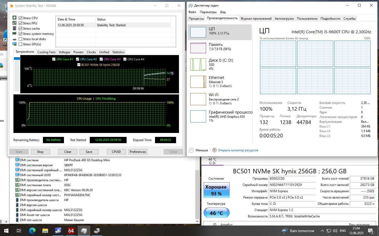
Task: Switch to Журнал приложений tab
Action: coord(256,19)
